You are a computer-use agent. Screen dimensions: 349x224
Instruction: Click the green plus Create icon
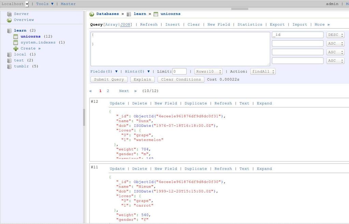(16, 49)
